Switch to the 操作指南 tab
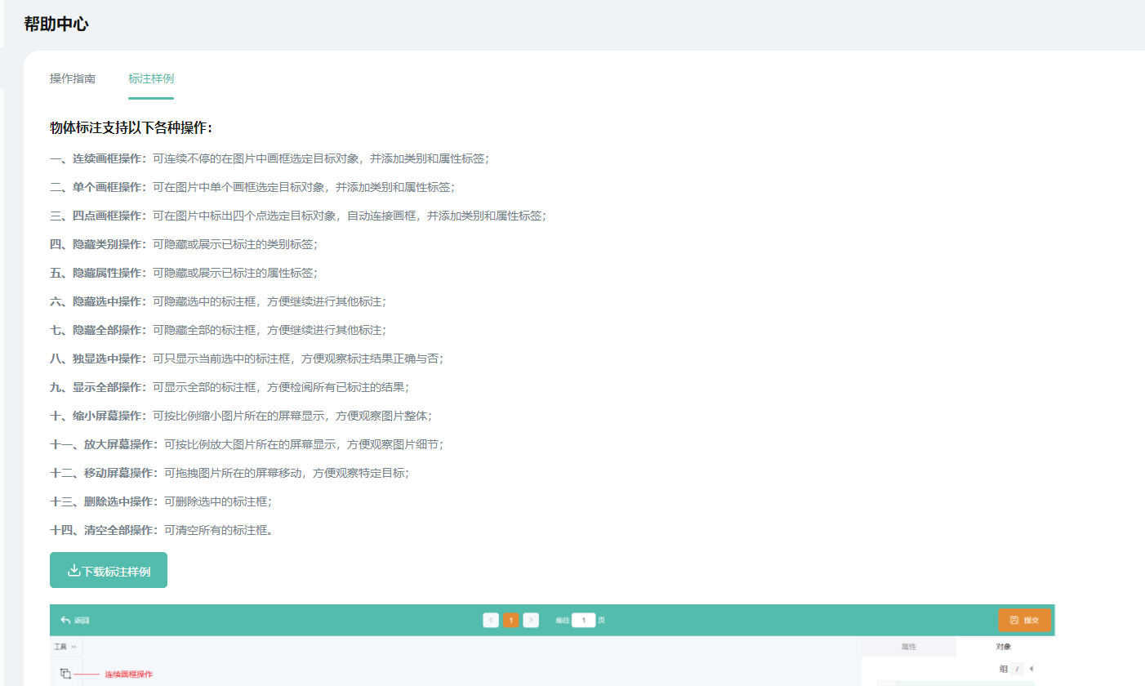The height and width of the screenshot is (686, 1145). 73,78
